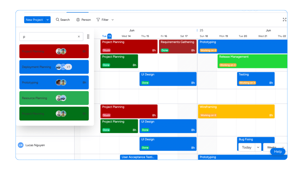This screenshot has width=303, height=170.
Task: Select Wed 21 date header
Action: point(262,36)
